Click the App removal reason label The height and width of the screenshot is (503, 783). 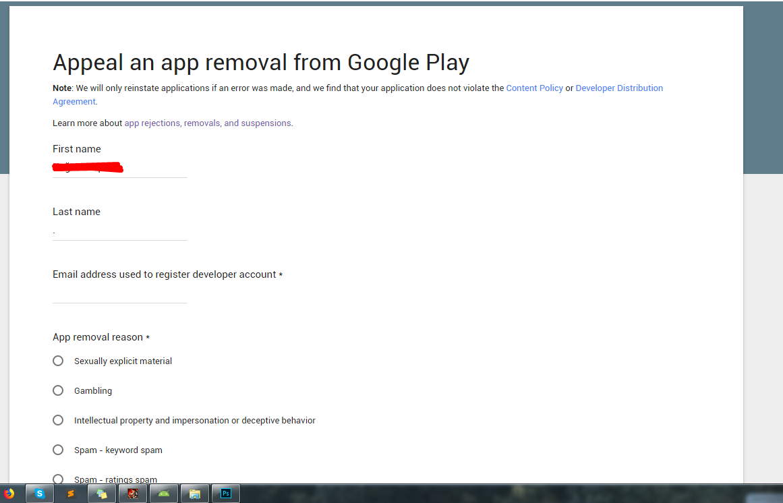(101, 337)
